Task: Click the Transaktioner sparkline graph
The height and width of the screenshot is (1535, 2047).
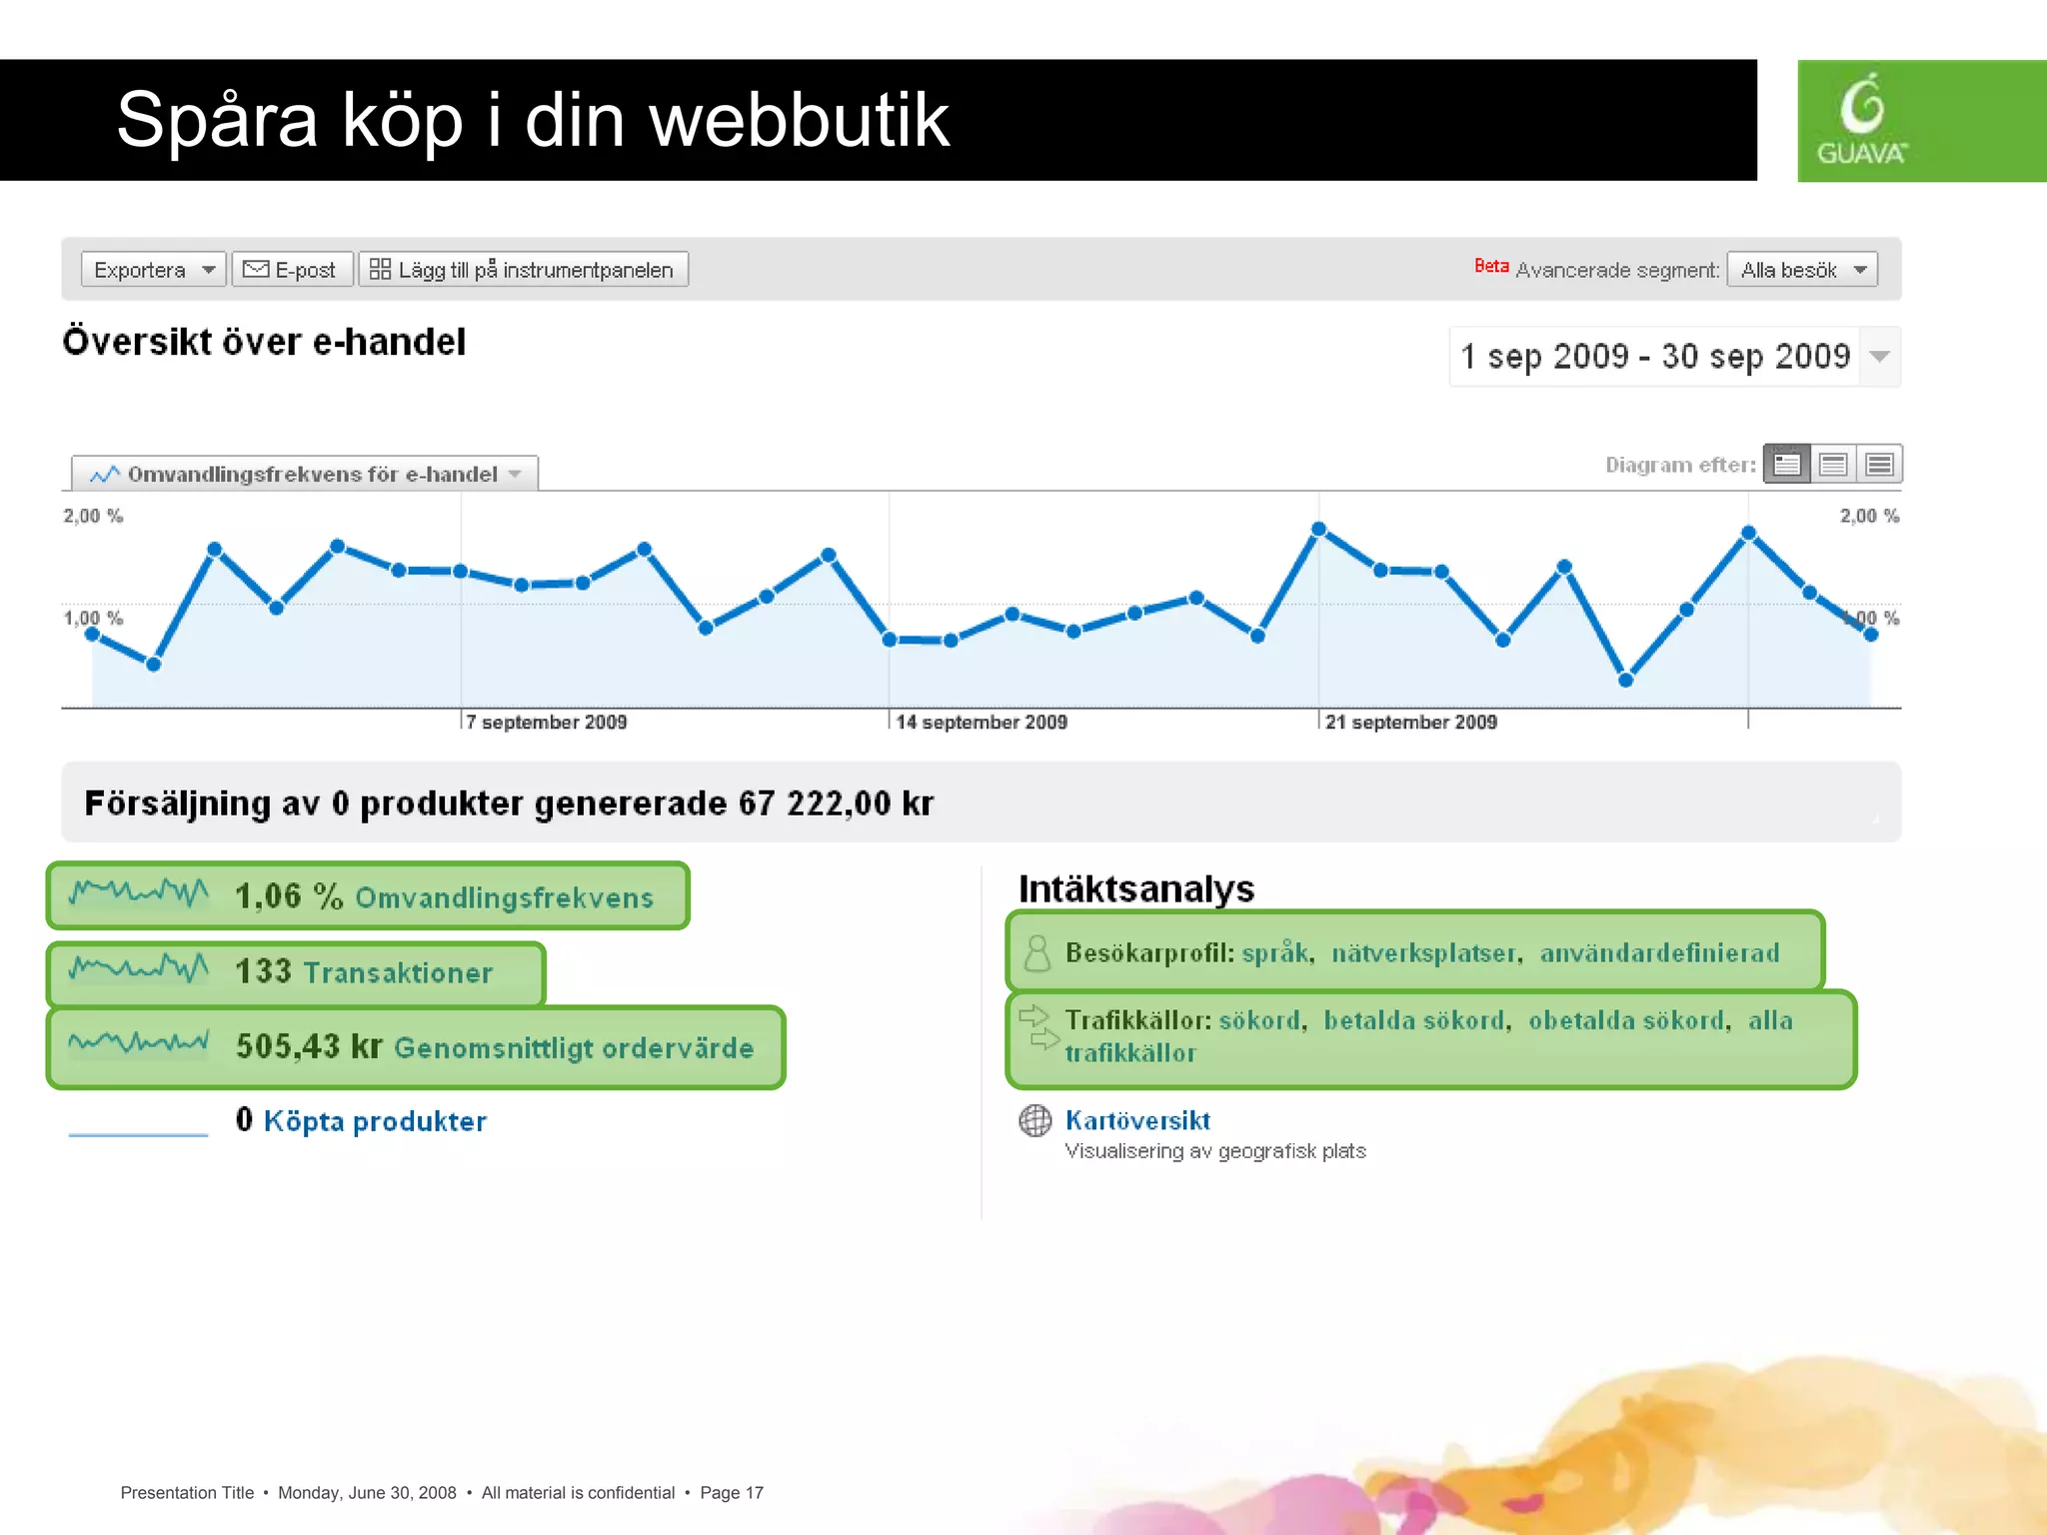Action: coord(138,968)
